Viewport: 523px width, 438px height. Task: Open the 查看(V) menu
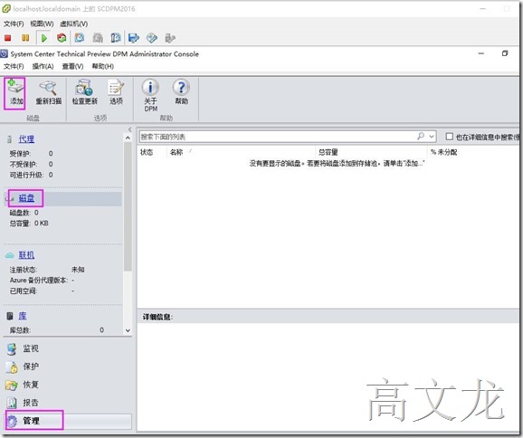click(72, 66)
